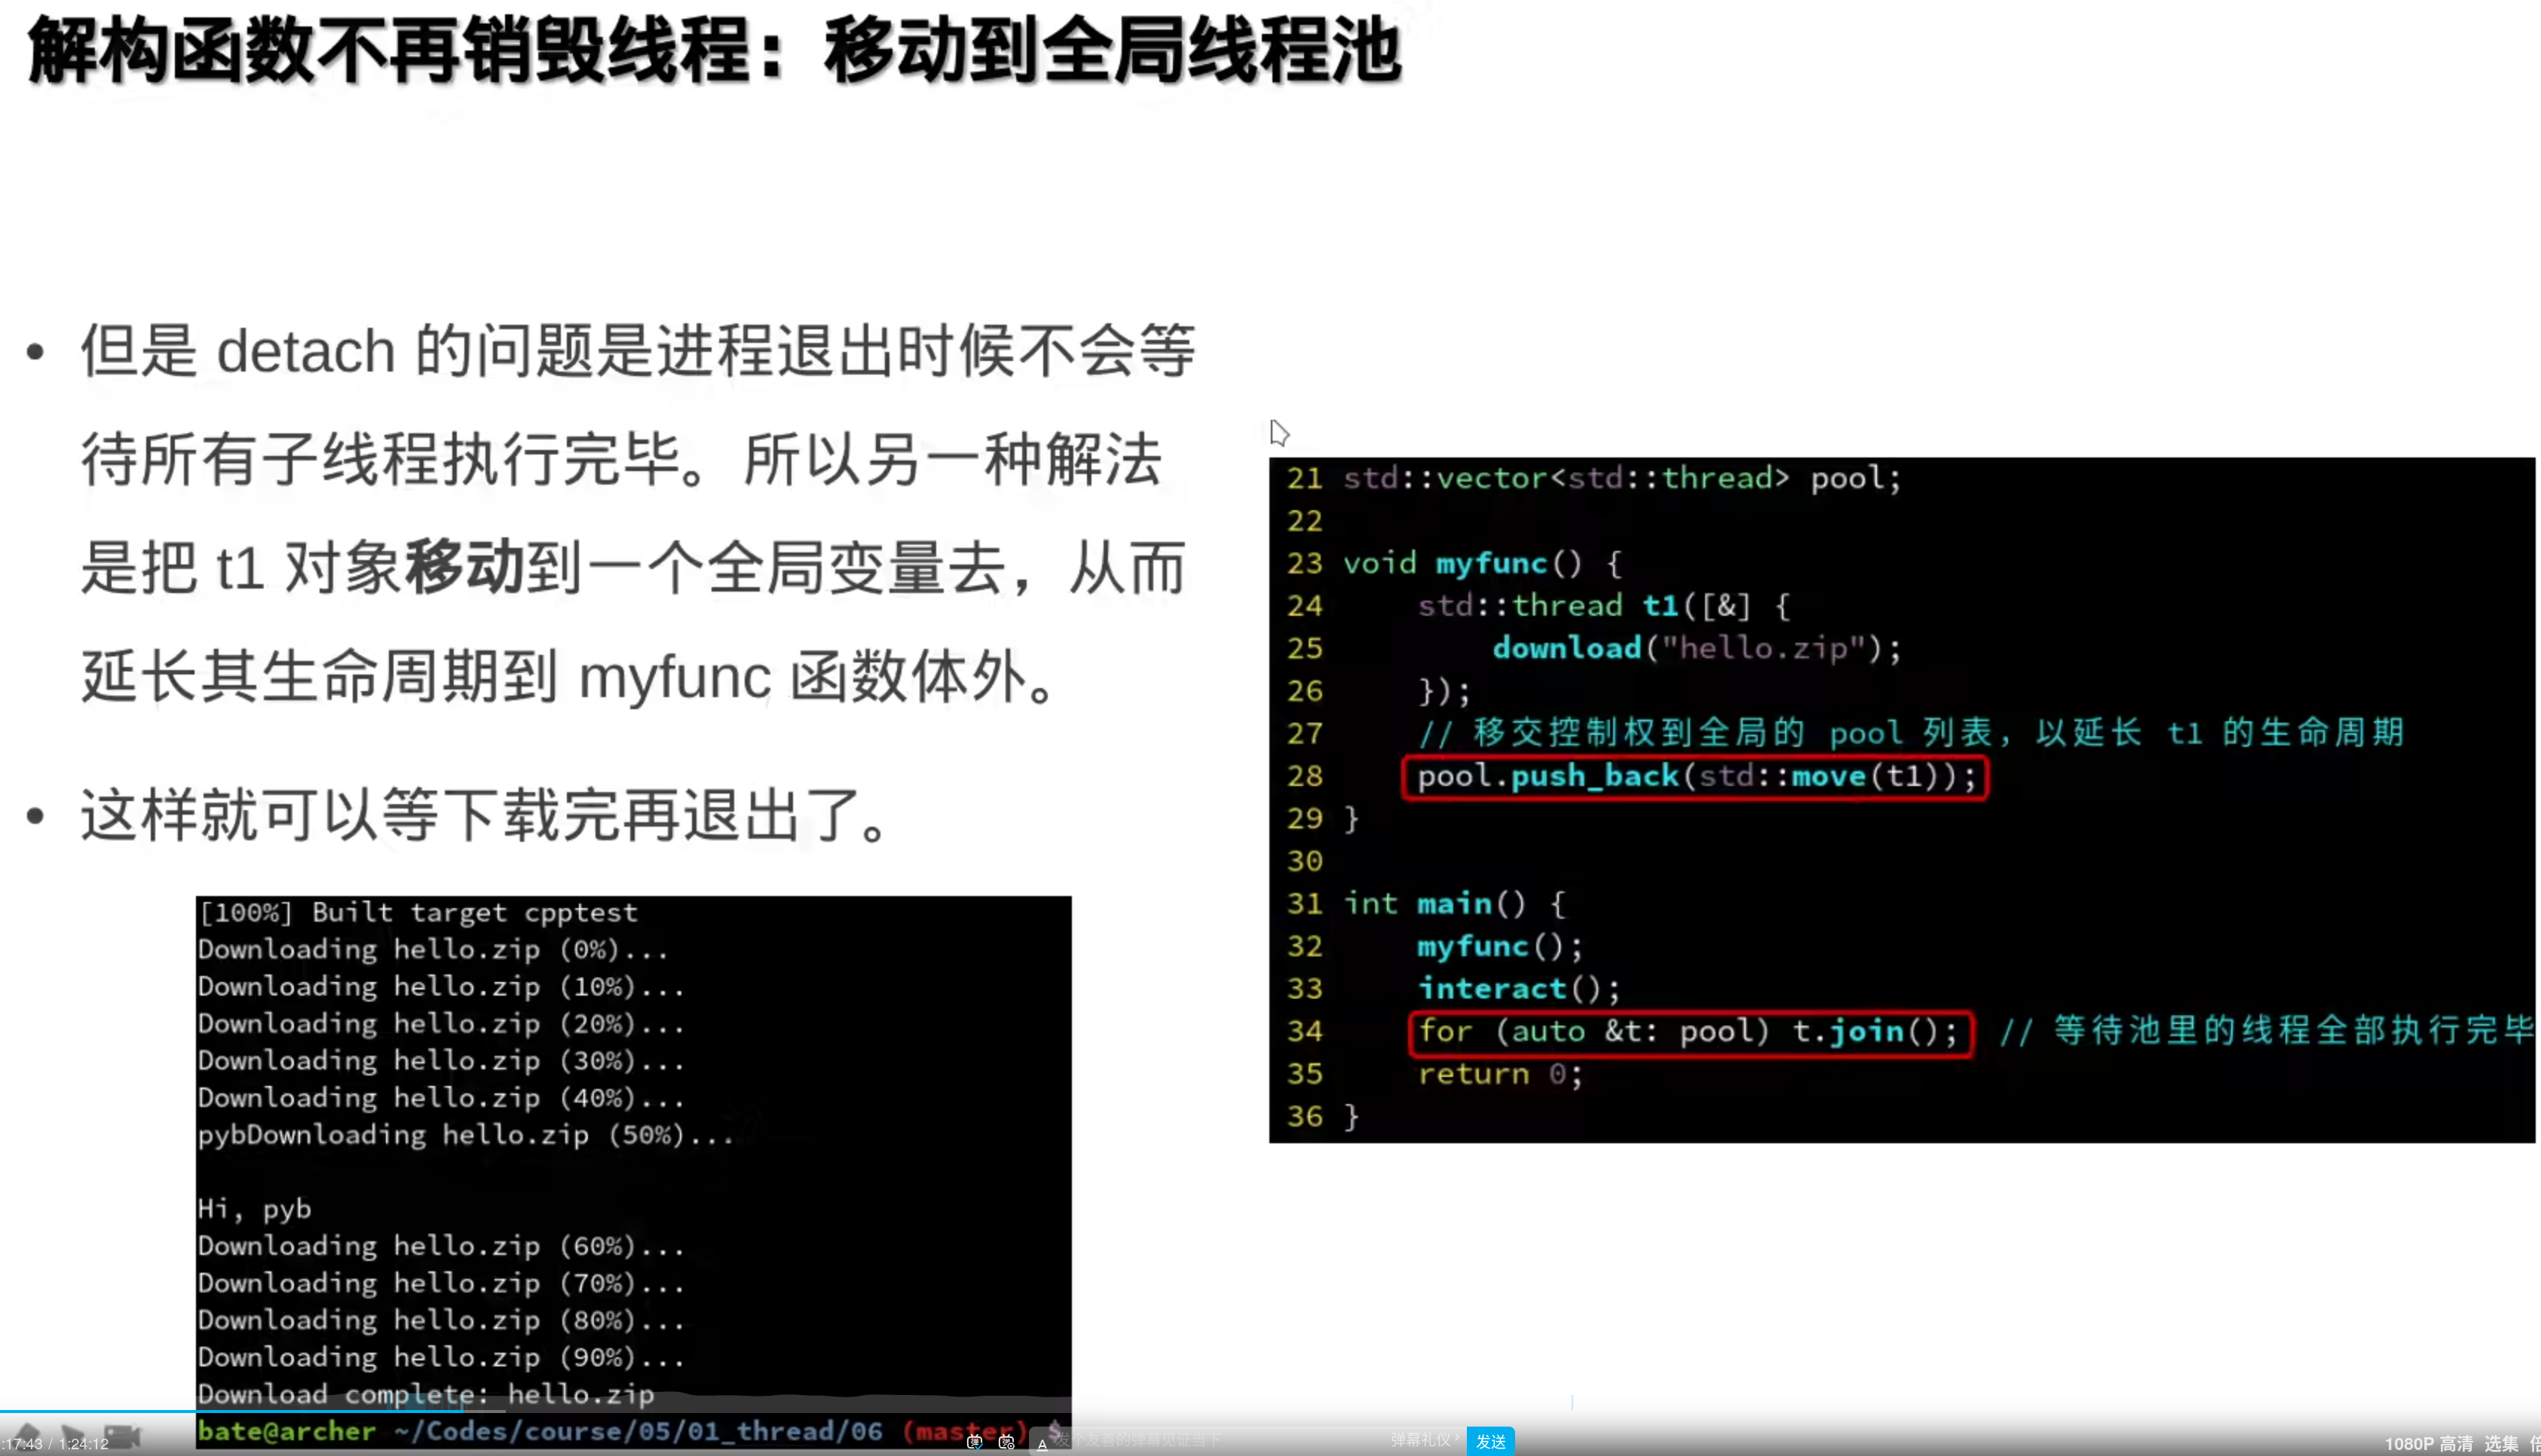Click the bold word 移动 in the paragraph
This screenshot has height=1456, width=2541.
coord(465,567)
